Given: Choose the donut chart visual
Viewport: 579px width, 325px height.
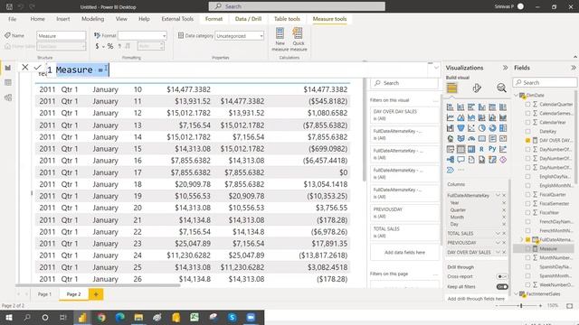Looking at the screenshot, I should click(x=492, y=128).
